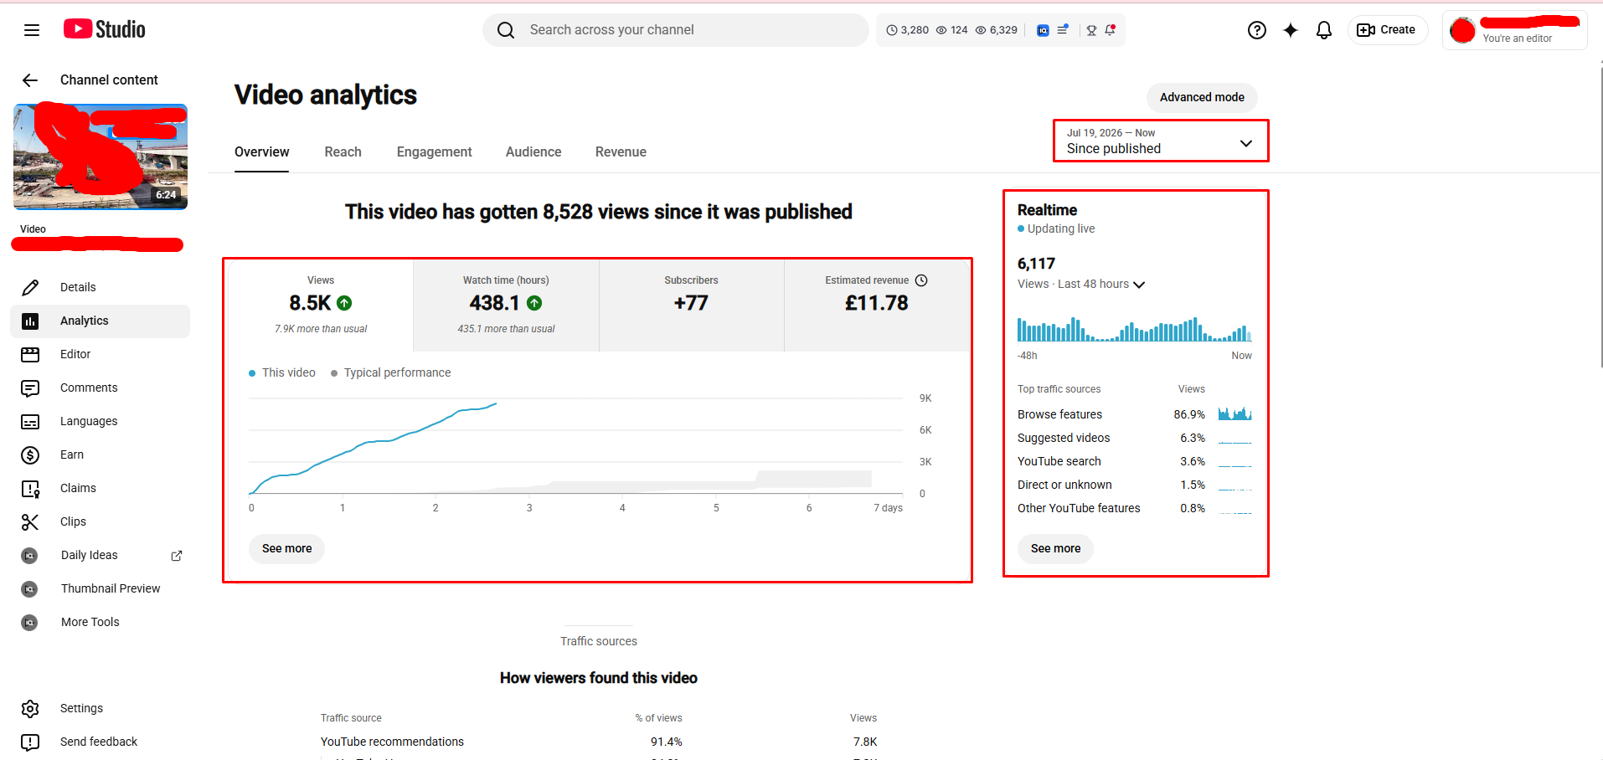This screenshot has width=1603, height=760.
Task: Select the Subscribers metric card
Action: pos(691,305)
